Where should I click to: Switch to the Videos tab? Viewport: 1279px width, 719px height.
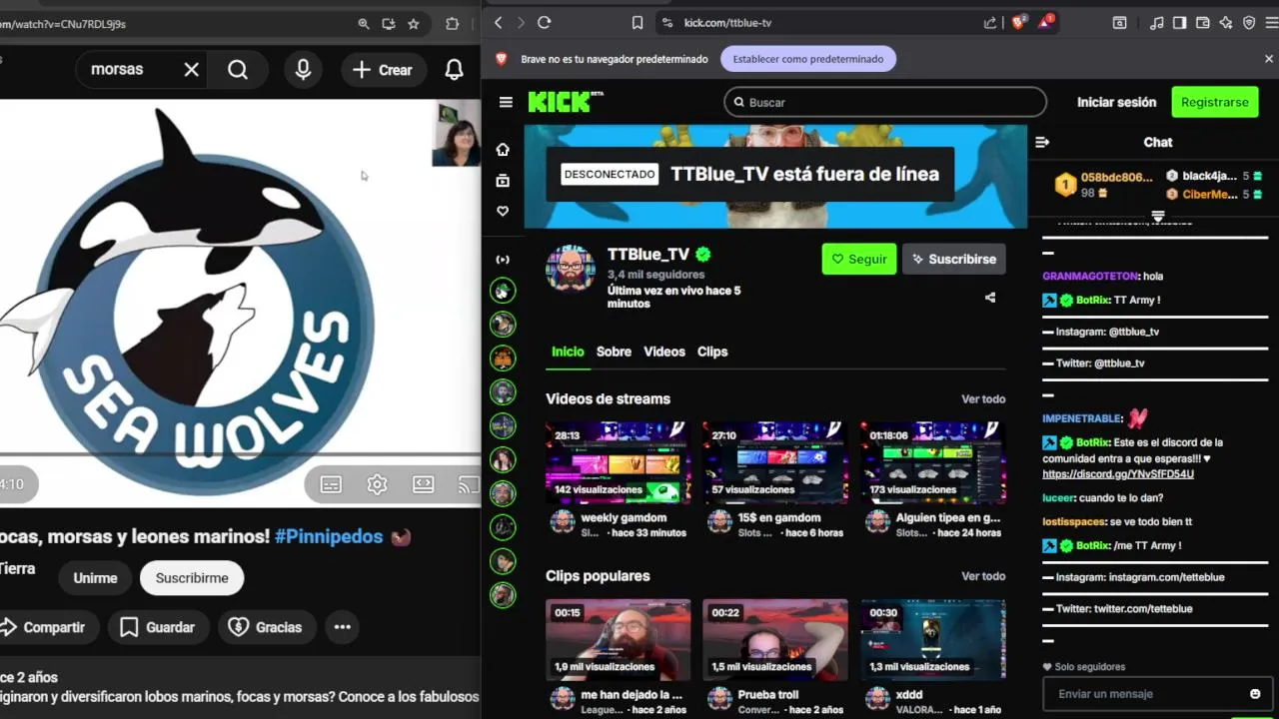pyautogui.click(x=664, y=352)
